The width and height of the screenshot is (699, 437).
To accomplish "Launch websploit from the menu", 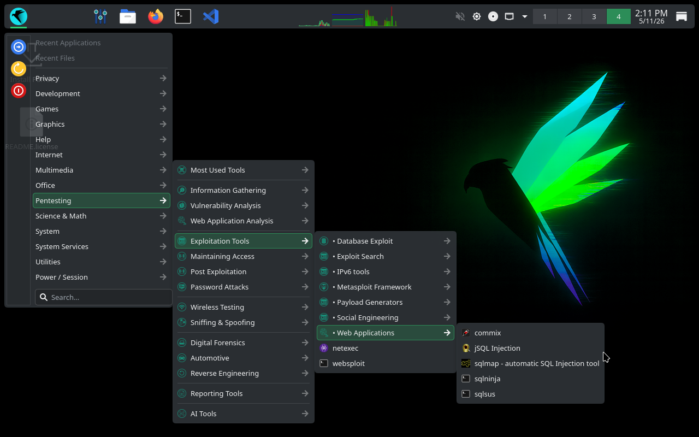I will coord(386,363).
